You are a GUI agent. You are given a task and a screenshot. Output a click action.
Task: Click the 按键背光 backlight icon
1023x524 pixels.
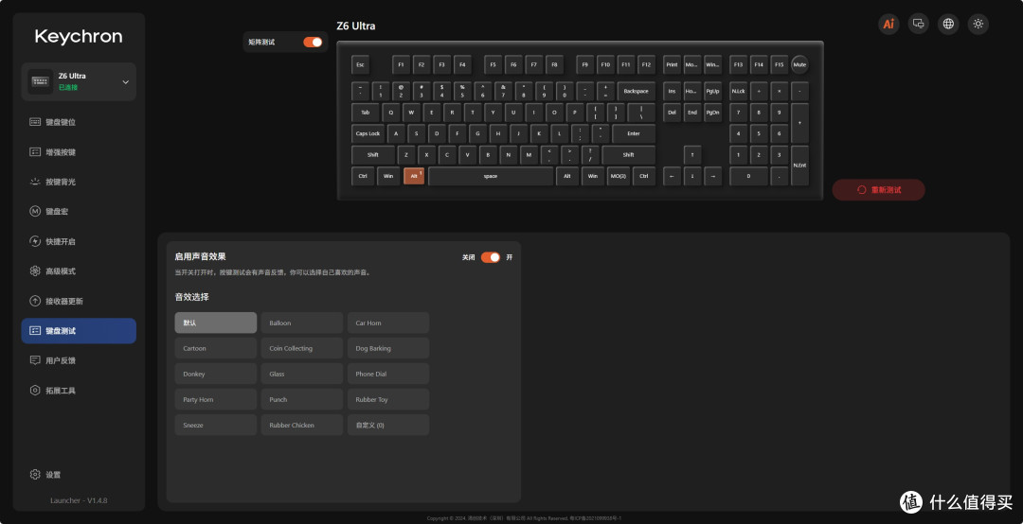[35, 182]
